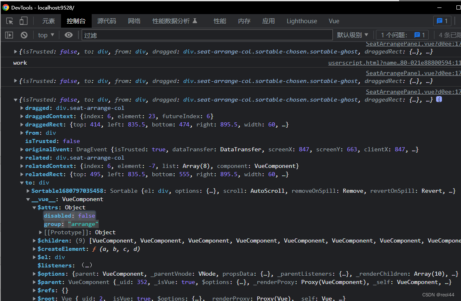Open the 源代码 tab

[x=107, y=21]
